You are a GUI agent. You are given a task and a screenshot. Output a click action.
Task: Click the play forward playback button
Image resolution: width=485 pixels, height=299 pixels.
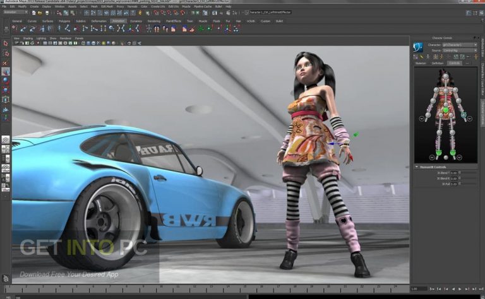point(460,289)
